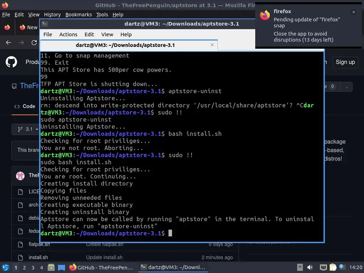Click committer avatar in file list
Screen dimensions: 364x273
tap(20, 176)
